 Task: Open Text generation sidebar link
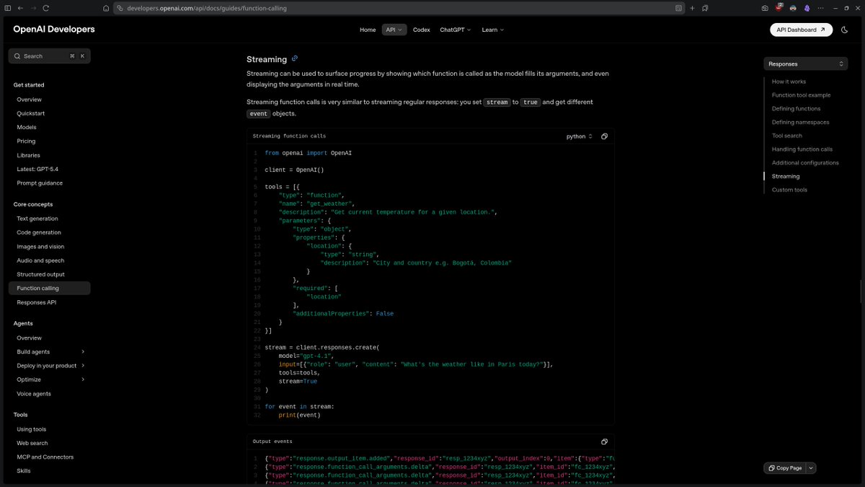point(37,219)
